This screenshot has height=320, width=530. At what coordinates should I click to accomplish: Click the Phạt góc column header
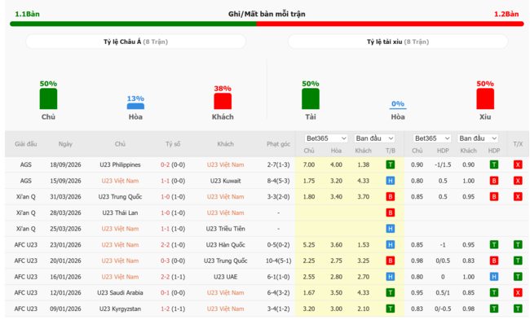coord(278,144)
